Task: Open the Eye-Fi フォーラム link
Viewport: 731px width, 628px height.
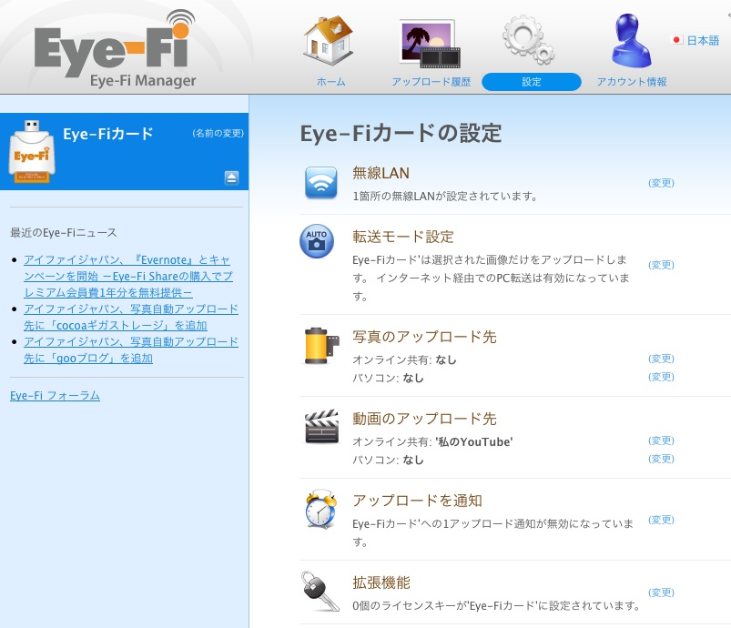Action: click(55, 395)
